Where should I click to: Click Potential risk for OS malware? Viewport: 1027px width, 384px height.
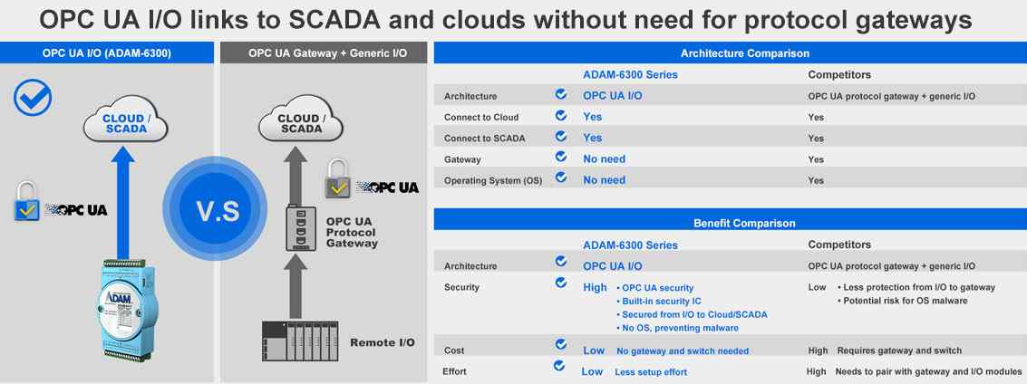[902, 301]
